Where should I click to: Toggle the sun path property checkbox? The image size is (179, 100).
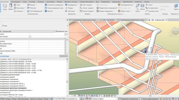click(x=30, y=36)
